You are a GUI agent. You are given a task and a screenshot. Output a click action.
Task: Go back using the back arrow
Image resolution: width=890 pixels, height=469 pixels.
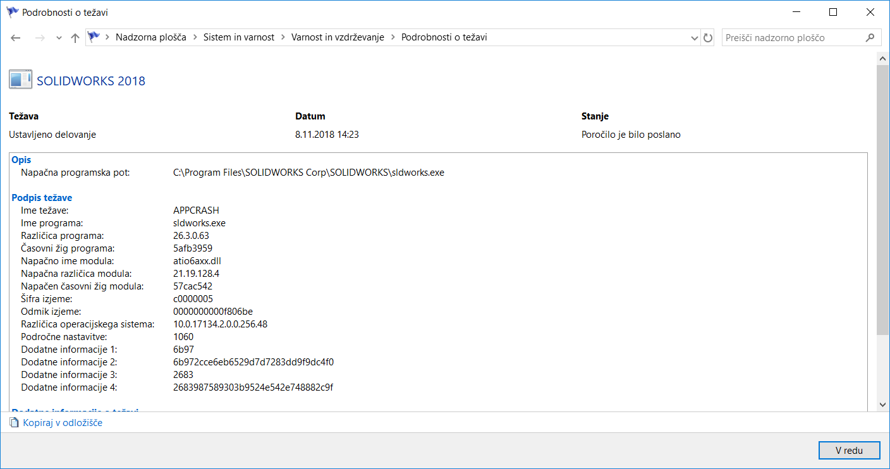16,38
